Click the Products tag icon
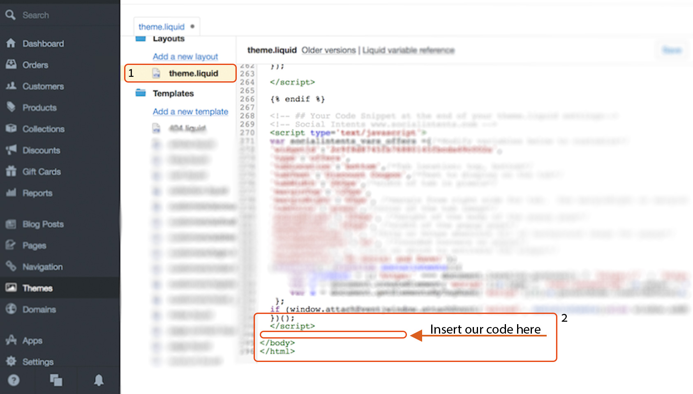Screen dimensions: 693x394 click(x=11, y=107)
